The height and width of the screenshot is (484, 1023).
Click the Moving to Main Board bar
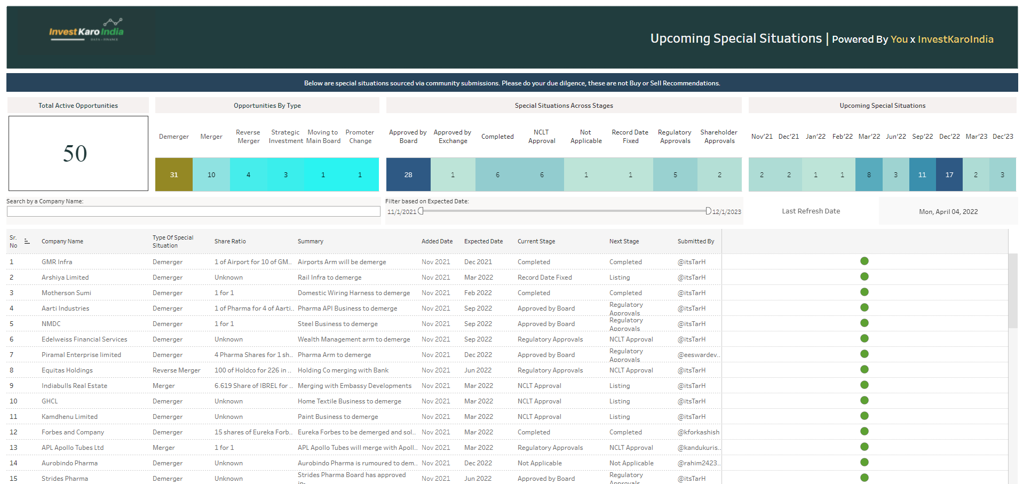323,174
